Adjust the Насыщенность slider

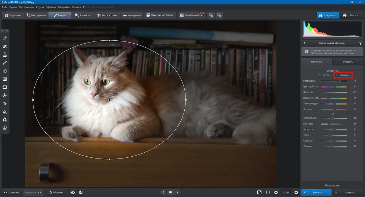pos(334,98)
